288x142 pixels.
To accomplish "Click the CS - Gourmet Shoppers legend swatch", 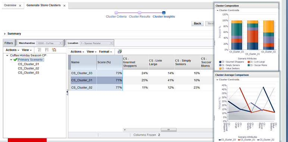I will click(220, 62).
